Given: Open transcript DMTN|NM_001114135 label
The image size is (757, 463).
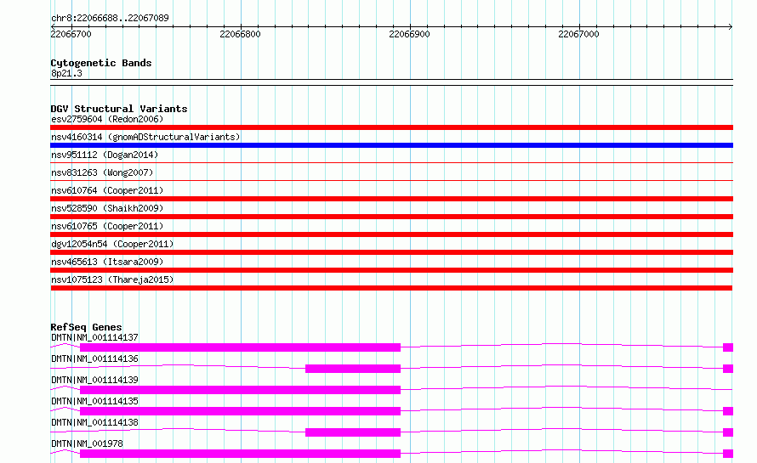Looking at the screenshot, I should 94,401.
